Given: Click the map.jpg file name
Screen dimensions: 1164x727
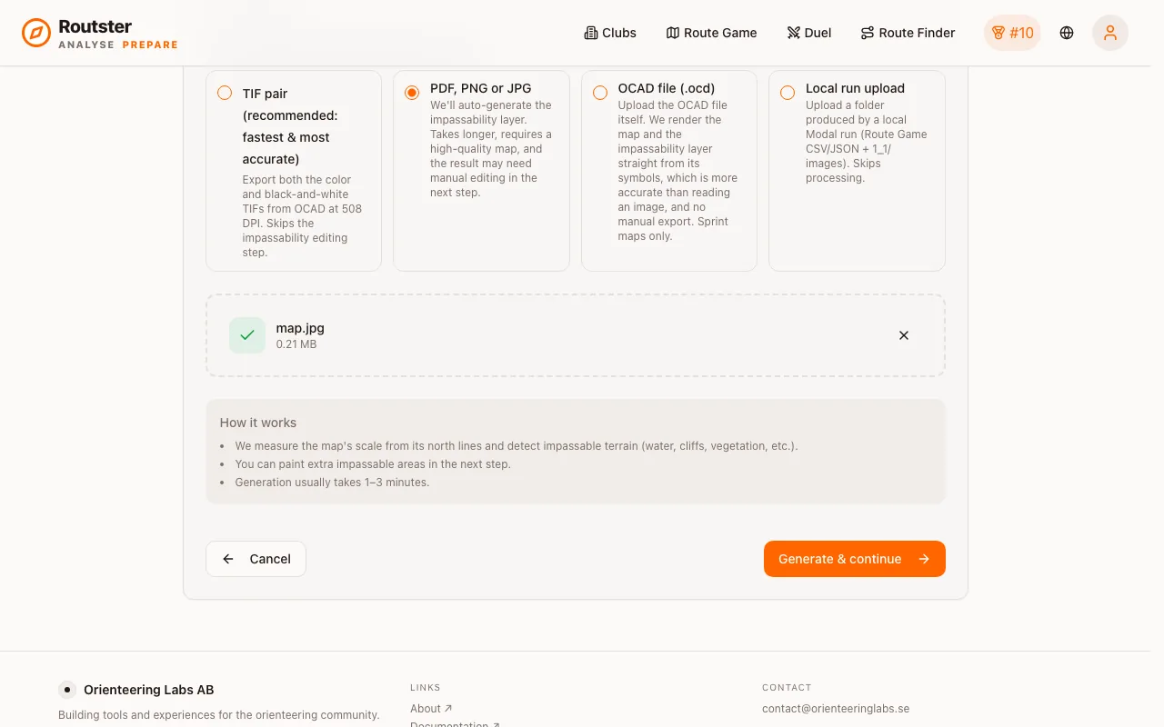Looking at the screenshot, I should [x=300, y=328].
